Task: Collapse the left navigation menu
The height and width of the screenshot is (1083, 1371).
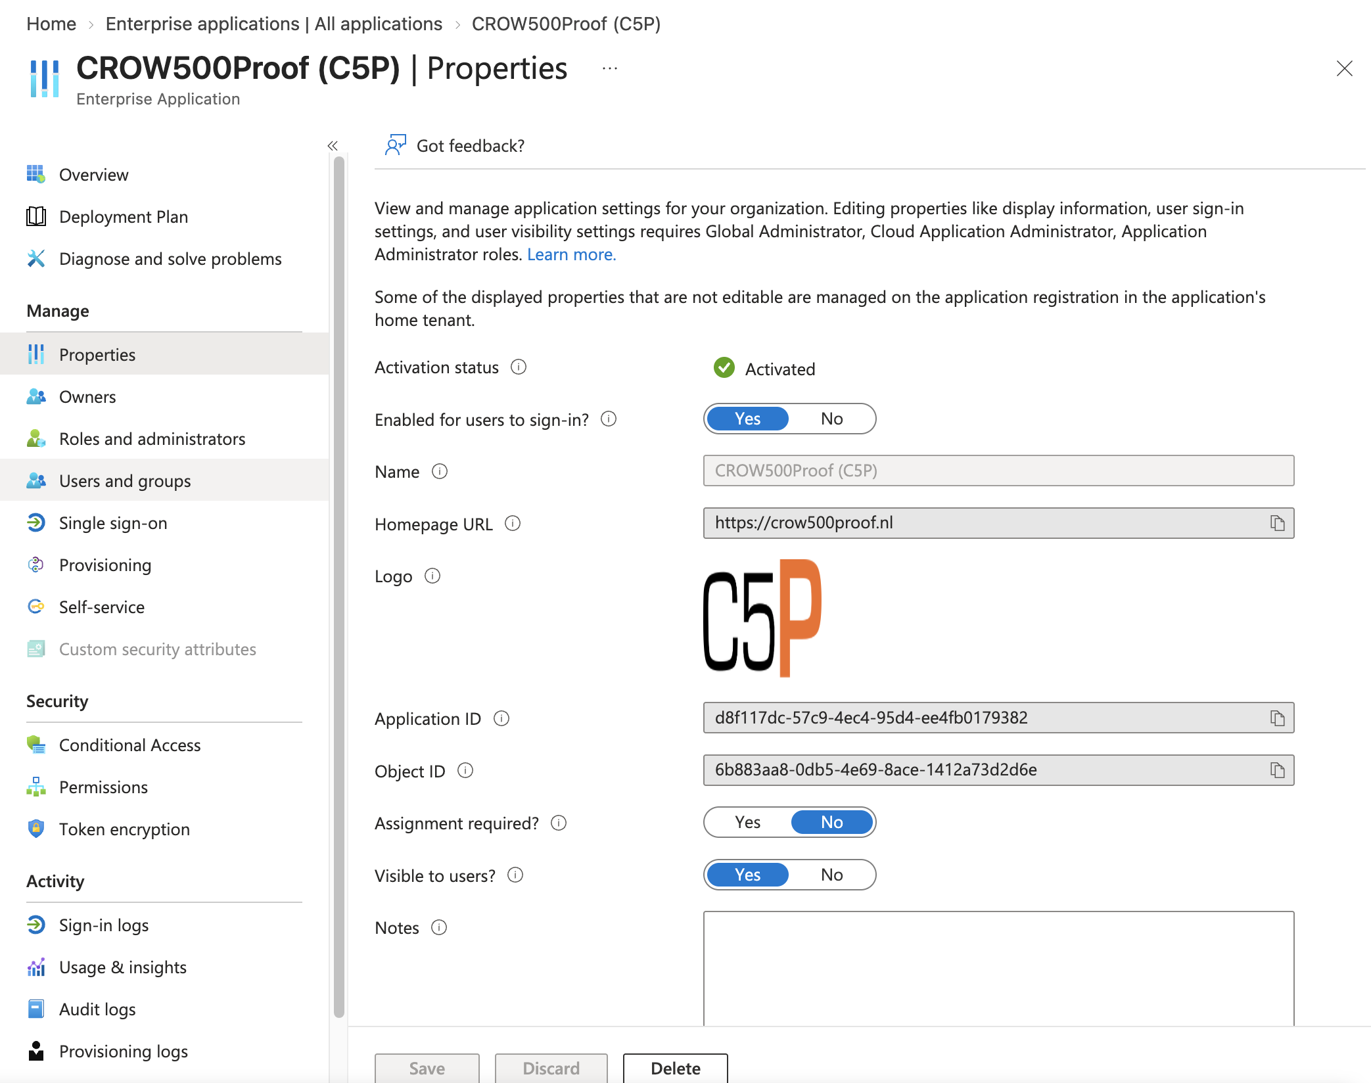Action: pos(333,146)
